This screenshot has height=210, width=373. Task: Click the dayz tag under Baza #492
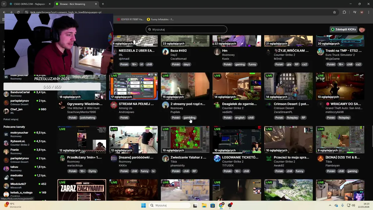[x=187, y=64]
